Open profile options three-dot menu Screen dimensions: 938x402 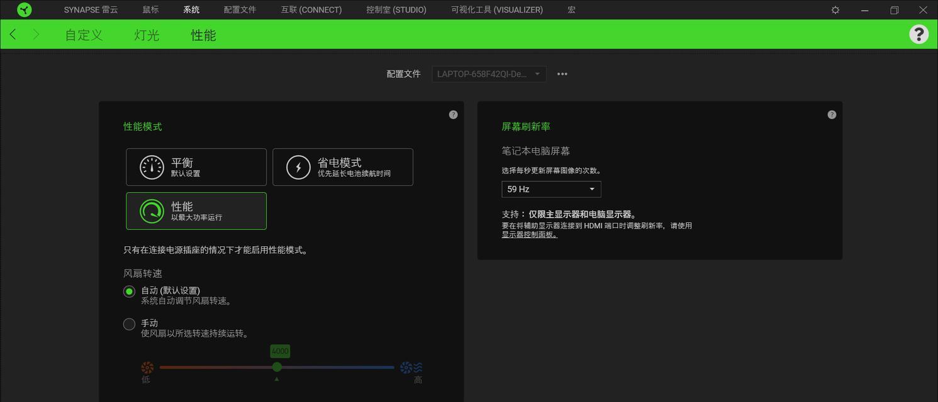click(562, 74)
